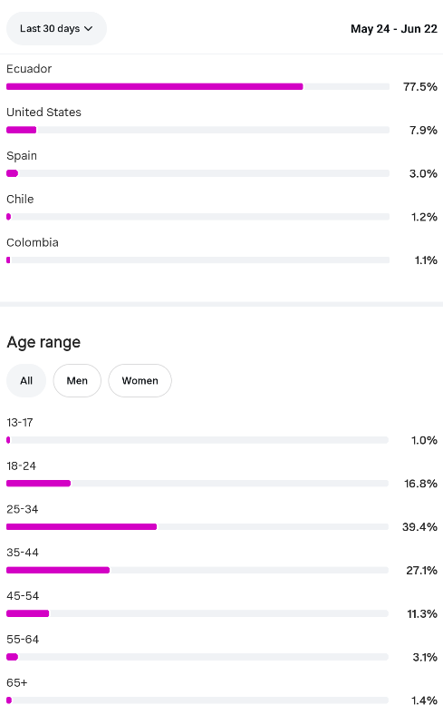Click the Ecuador 77.5% progress bar
443x715 pixels.
pyautogui.click(x=198, y=86)
